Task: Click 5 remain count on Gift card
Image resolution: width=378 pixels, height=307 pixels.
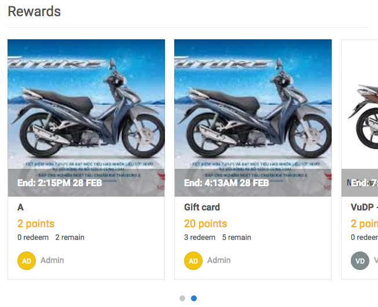Action: click(237, 238)
